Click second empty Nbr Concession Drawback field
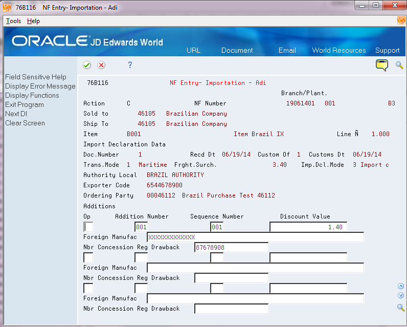 point(231,278)
